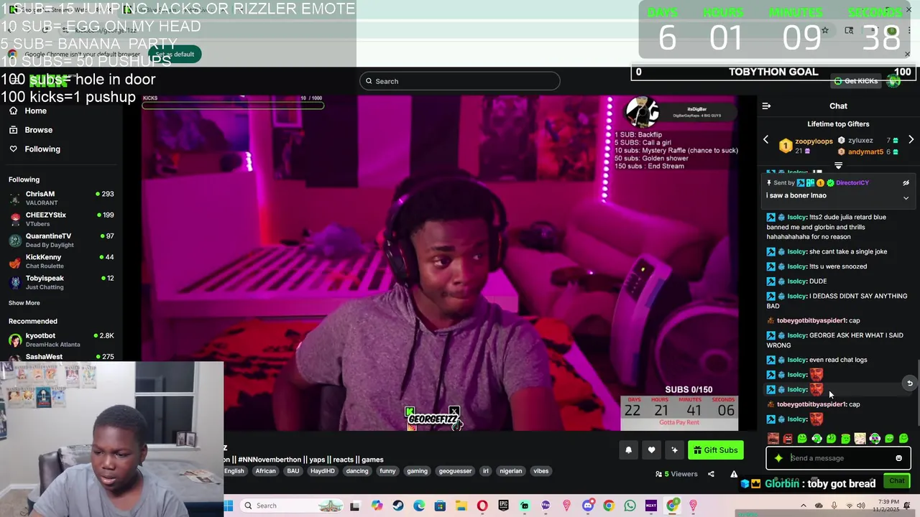Click the Gift Subs button
Image resolution: width=920 pixels, height=517 pixels.
716,450
